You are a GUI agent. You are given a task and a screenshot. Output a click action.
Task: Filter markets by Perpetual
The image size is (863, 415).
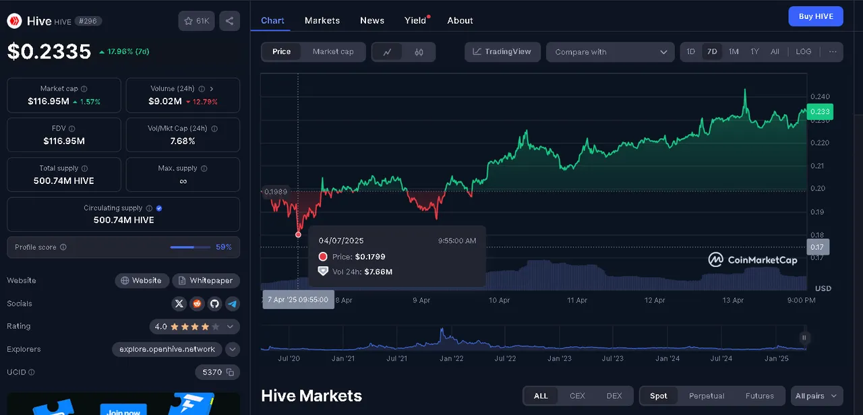click(707, 396)
